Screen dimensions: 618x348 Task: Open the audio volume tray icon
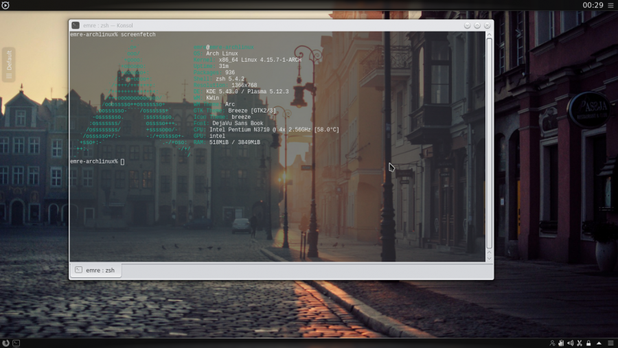click(x=571, y=343)
